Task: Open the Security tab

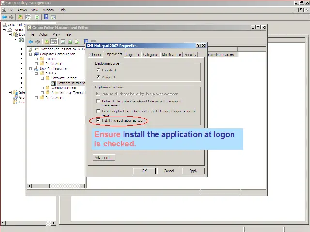Action: click(189, 55)
